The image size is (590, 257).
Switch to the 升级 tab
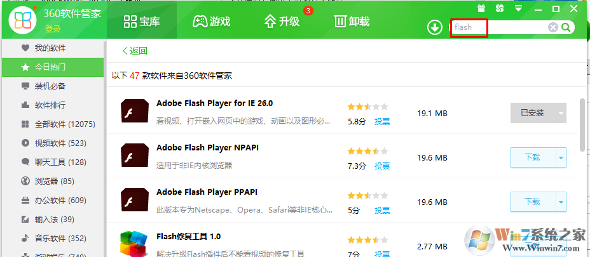tap(282, 21)
